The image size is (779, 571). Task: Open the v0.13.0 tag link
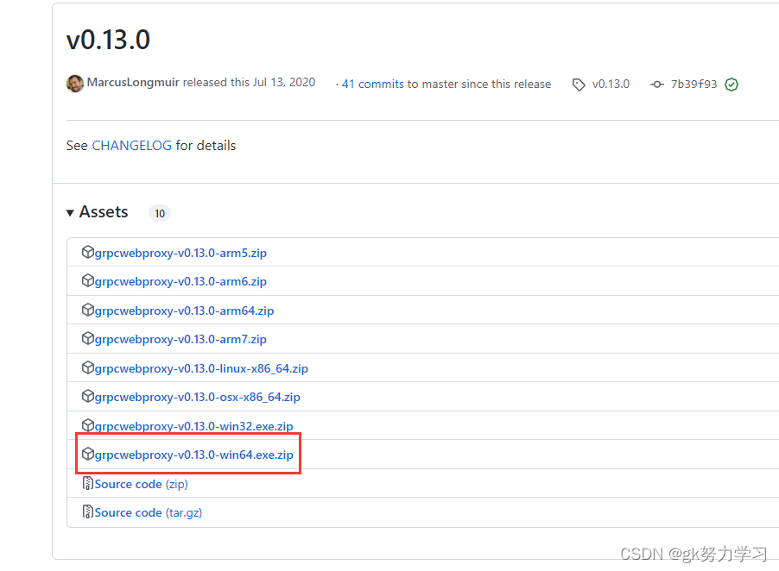click(x=611, y=85)
